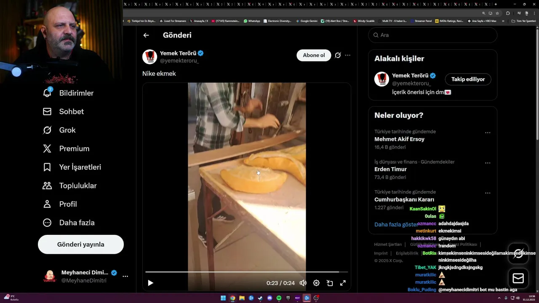The image size is (539, 303).
Task: Open a new browser tab
Action: coord(496,4)
